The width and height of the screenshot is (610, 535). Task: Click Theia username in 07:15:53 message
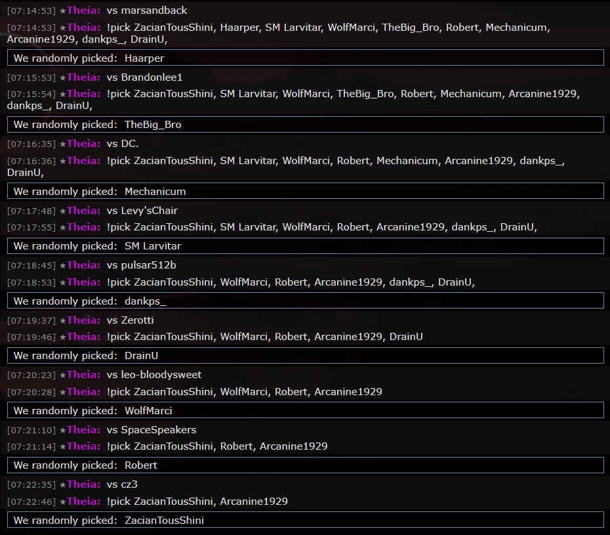pos(84,77)
